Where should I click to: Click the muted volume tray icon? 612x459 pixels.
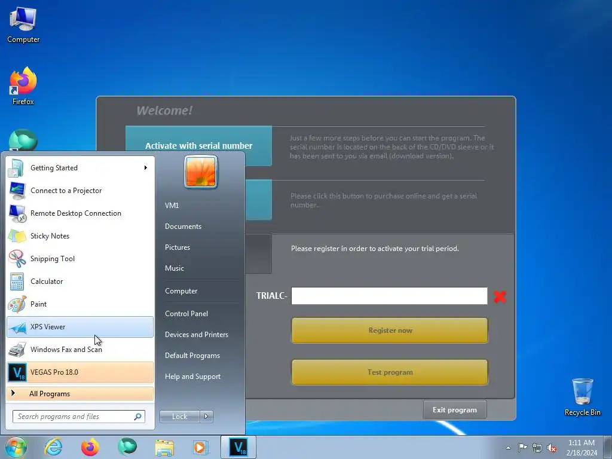pyautogui.click(x=552, y=448)
